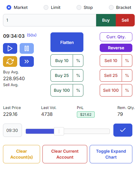Click the orange refresh/reset icon button
This screenshot has width=138, height=169.
pyautogui.click(x=10, y=61)
